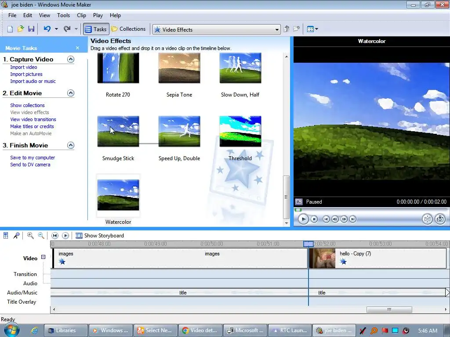The width and height of the screenshot is (450, 337).
Task: Click the Show collections link
Action: click(27, 105)
